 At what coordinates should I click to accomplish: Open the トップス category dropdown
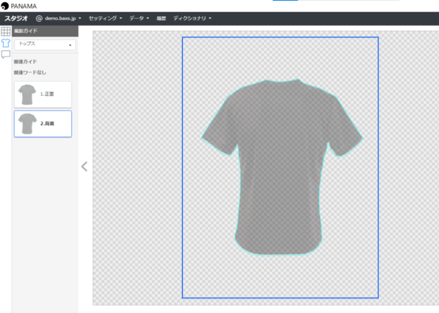point(45,45)
